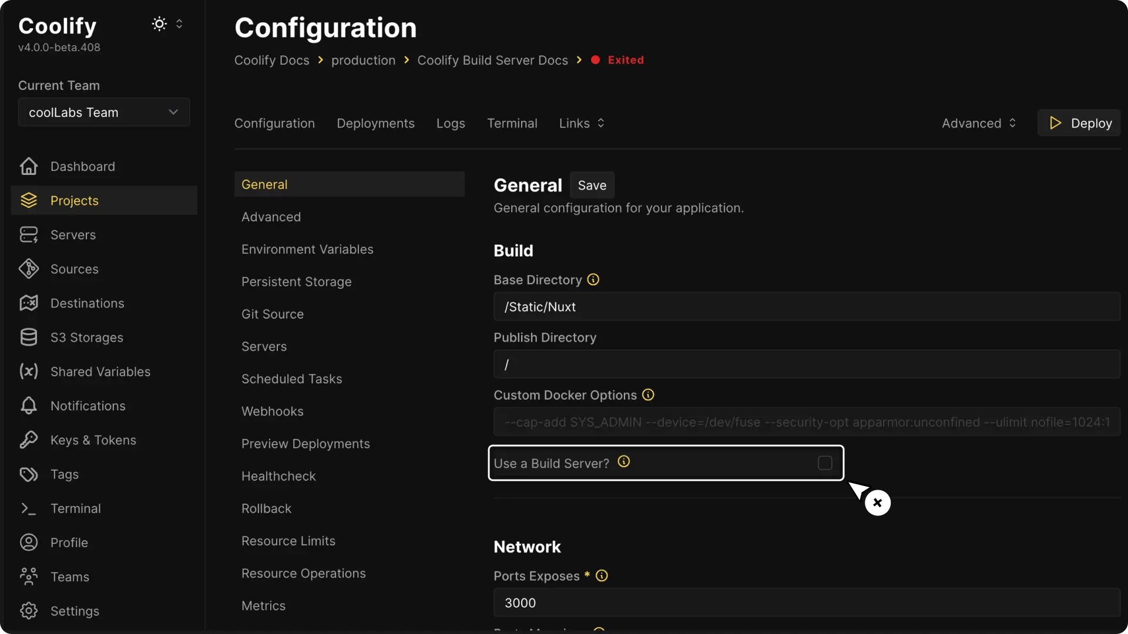Open the Environment Variables section

click(x=308, y=249)
